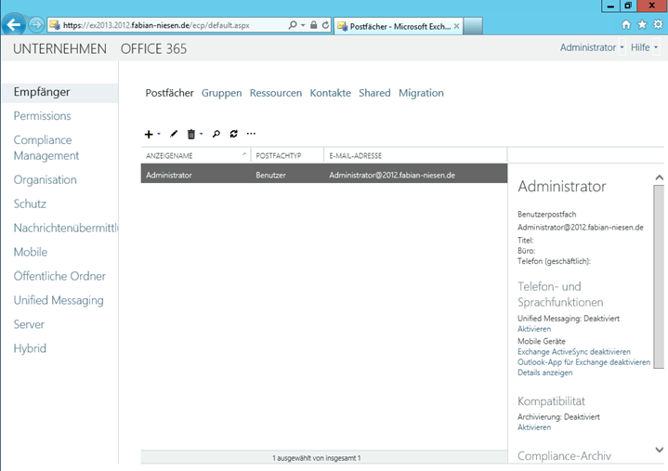The image size is (668, 471).
Task: Edit mailbox with the pencil icon
Action: coord(174,134)
